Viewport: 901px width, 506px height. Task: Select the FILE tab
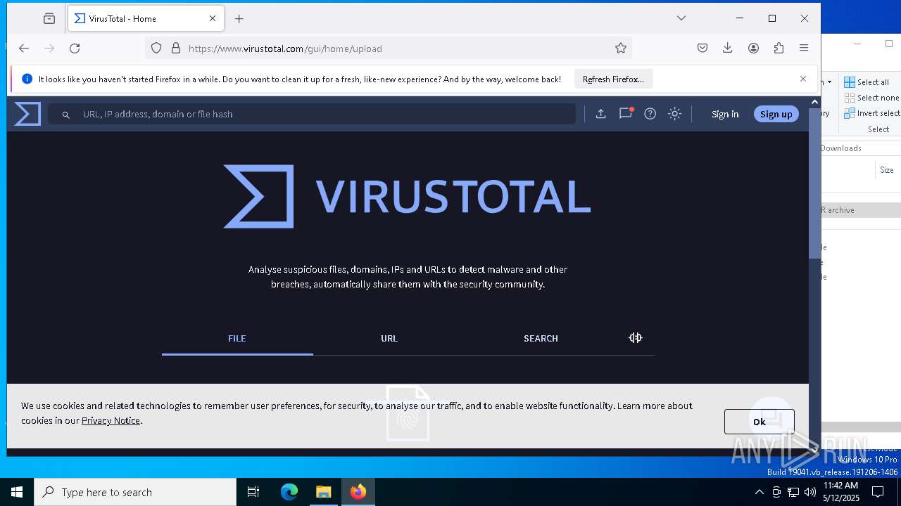tap(237, 339)
